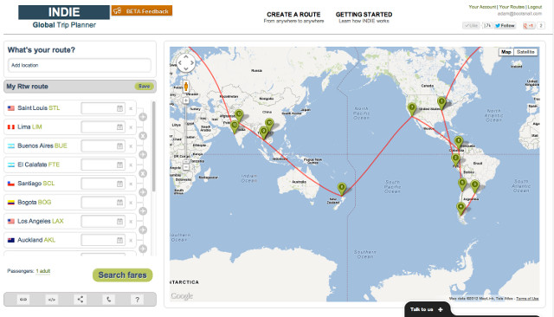This screenshot has width=554, height=317.
Task: Toggle the flight leg between Los Angeles and Auckland
Action: [x=143, y=230]
